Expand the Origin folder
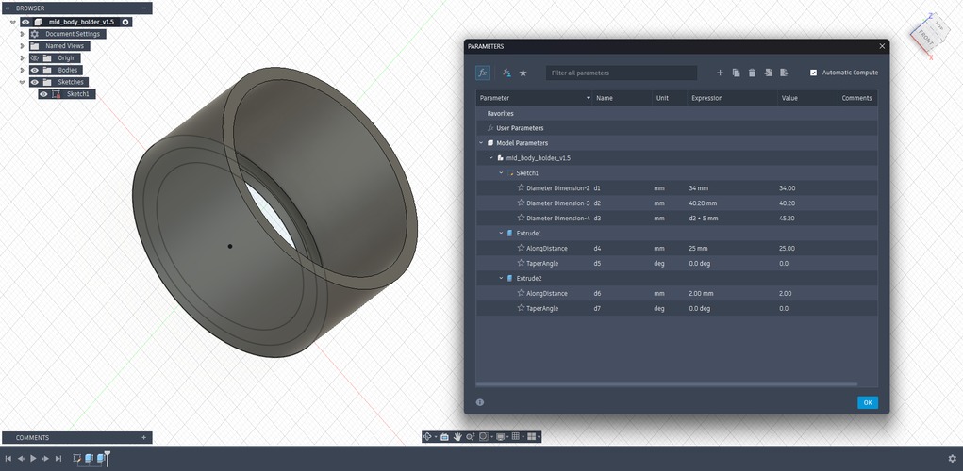This screenshot has width=963, height=471. click(22, 58)
